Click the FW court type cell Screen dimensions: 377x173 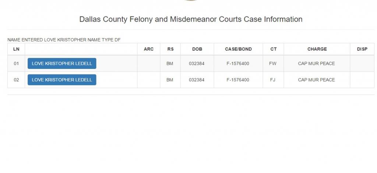tap(273, 64)
